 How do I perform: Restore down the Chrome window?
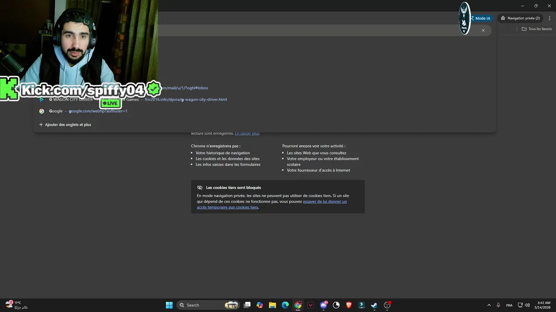tap(536, 6)
